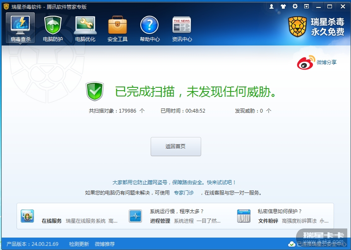Image resolution: width=351 pixels, height=250 pixels.
Task: Click the 文件粉碎 shredder icon
Action: (x=243, y=216)
